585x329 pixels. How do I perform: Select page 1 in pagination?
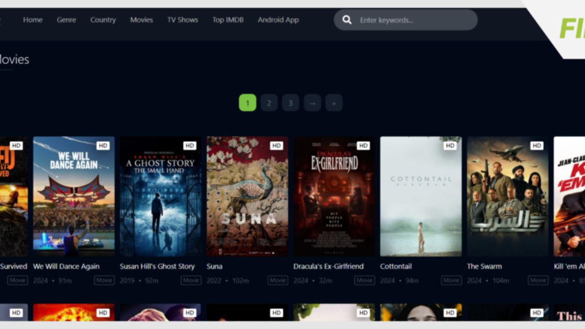[248, 103]
